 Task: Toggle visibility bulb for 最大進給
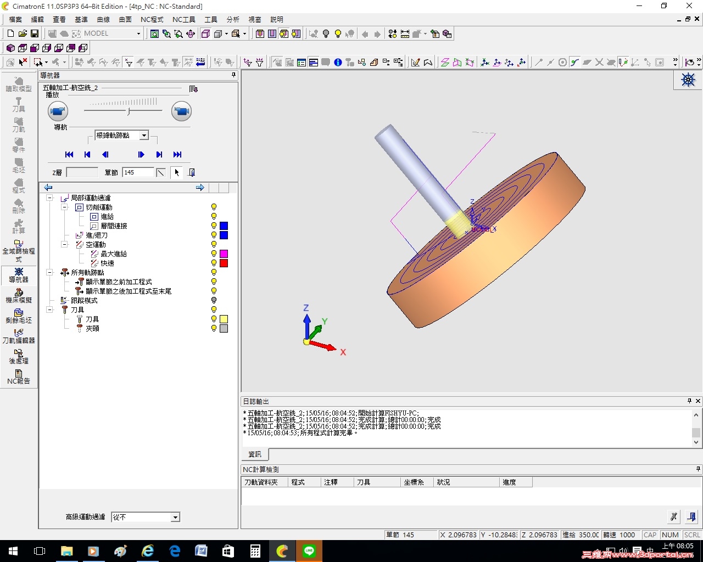pos(214,254)
